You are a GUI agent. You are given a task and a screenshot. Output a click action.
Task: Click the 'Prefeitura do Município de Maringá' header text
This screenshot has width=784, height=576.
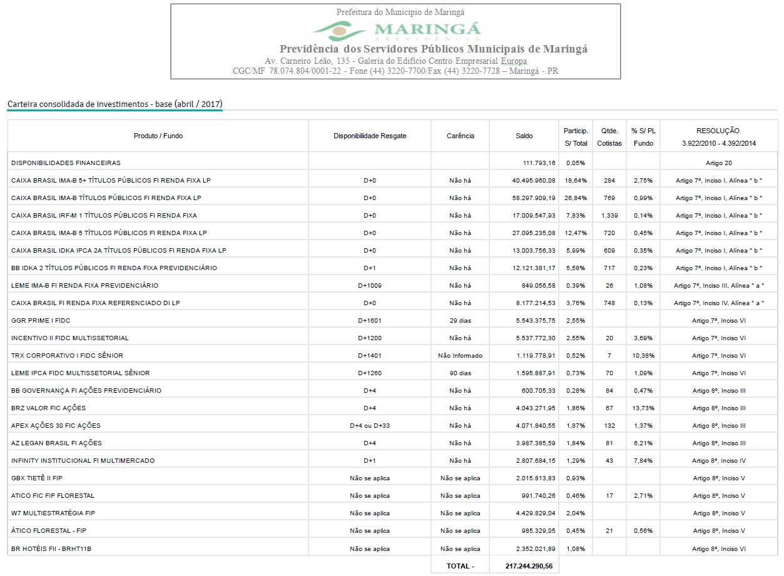pos(400,12)
